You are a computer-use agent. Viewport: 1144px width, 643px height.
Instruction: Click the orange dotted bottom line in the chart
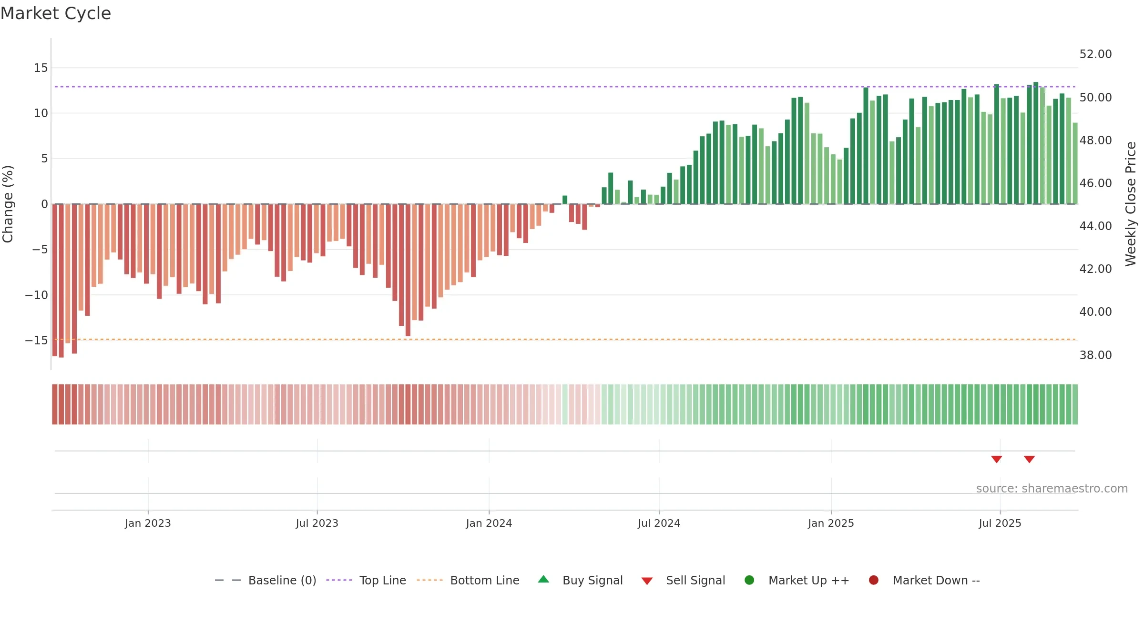(565, 340)
